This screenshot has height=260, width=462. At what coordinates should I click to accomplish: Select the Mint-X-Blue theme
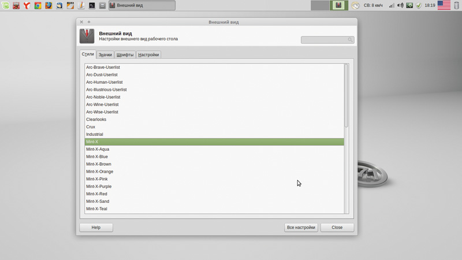[214, 157]
